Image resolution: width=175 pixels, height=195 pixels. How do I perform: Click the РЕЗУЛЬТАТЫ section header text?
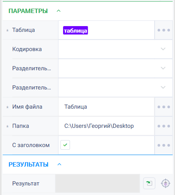click(x=28, y=164)
